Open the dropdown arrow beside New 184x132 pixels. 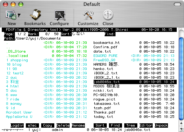coord(19,15)
